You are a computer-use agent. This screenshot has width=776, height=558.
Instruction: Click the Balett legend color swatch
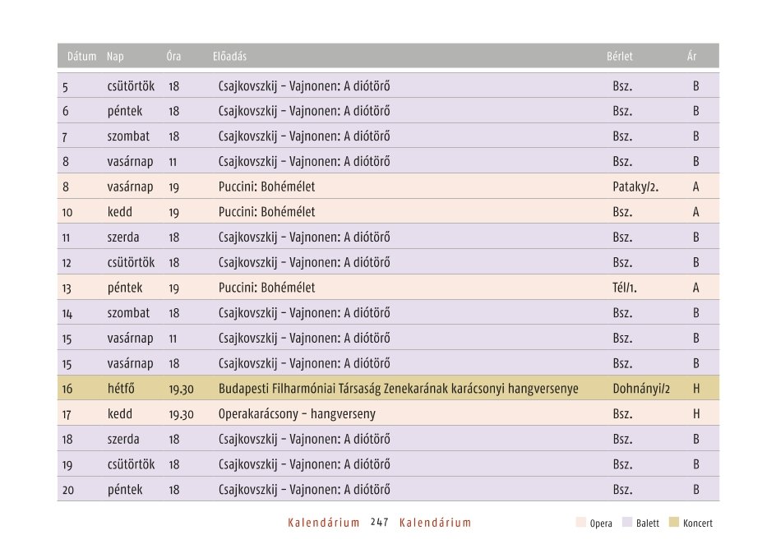(x=627, y=522)
